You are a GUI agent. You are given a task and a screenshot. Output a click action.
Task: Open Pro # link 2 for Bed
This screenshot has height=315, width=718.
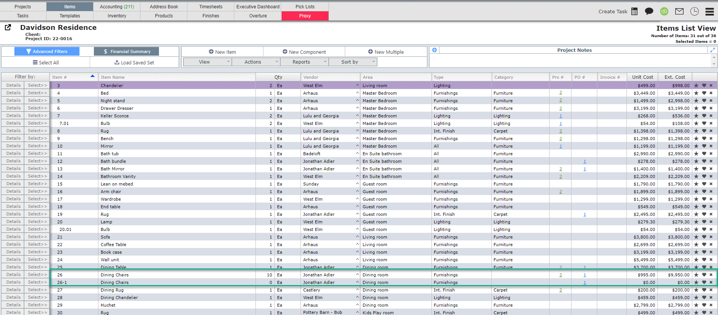[x=561, y=93]
